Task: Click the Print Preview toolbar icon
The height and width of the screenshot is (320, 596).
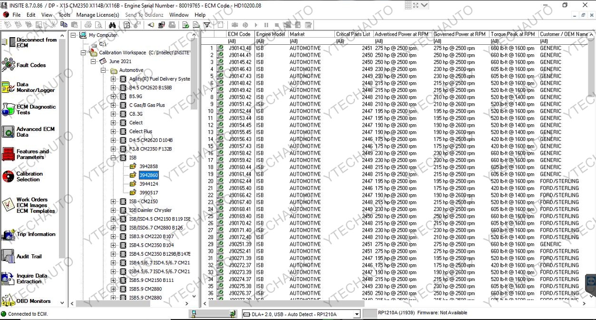Action: click(x=98, y=25)
